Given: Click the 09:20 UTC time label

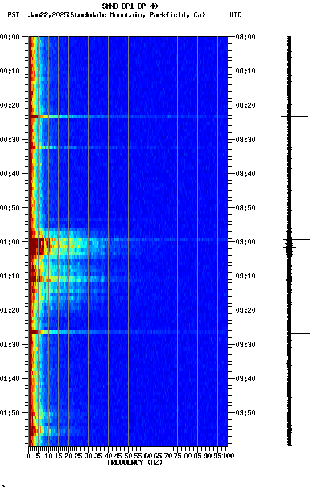Looking at the screenshot, I should 246,311.
